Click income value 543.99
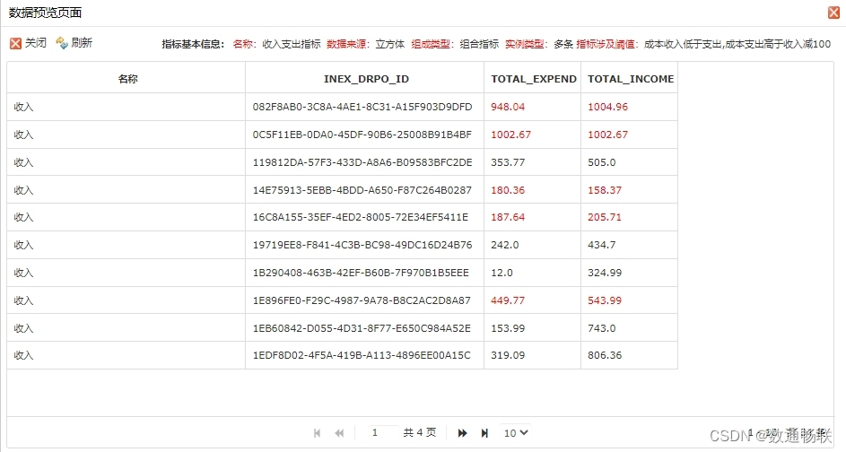 pos(605,300)
